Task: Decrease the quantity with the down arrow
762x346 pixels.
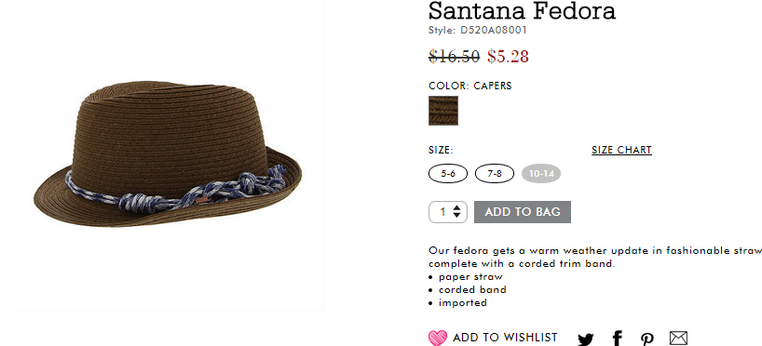Action: [456, 215]
